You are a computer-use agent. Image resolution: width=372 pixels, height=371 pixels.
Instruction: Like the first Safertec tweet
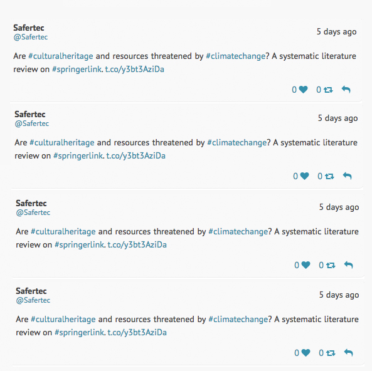(x=303, y=90)
